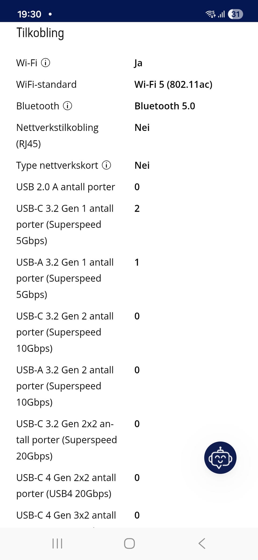Tap the info icon next to Wi-Fi

point(45,63)
